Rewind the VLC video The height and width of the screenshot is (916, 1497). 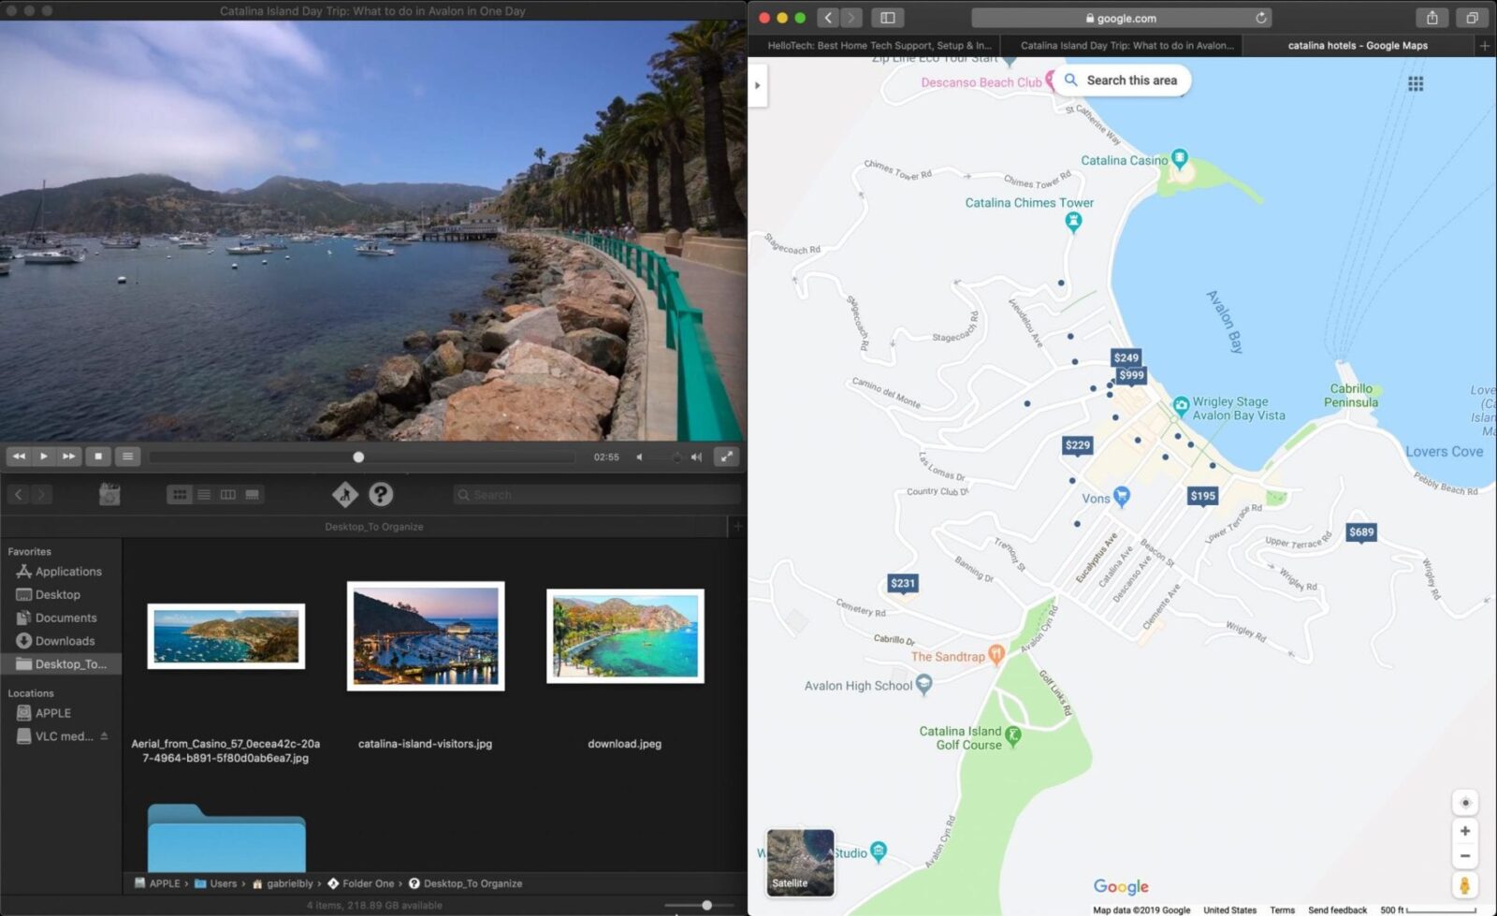point(19,457)
